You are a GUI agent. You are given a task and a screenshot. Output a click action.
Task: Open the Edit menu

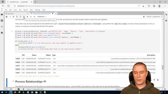tap(10, 10)
